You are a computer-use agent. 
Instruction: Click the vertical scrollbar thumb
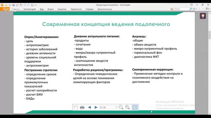(x=210, y=35)
